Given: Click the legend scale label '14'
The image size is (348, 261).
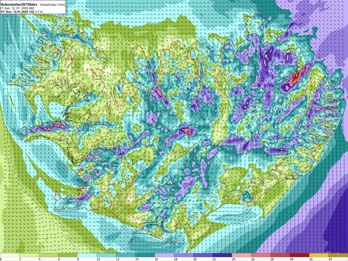Looking at the screenshot, I should tap(137, 259).
